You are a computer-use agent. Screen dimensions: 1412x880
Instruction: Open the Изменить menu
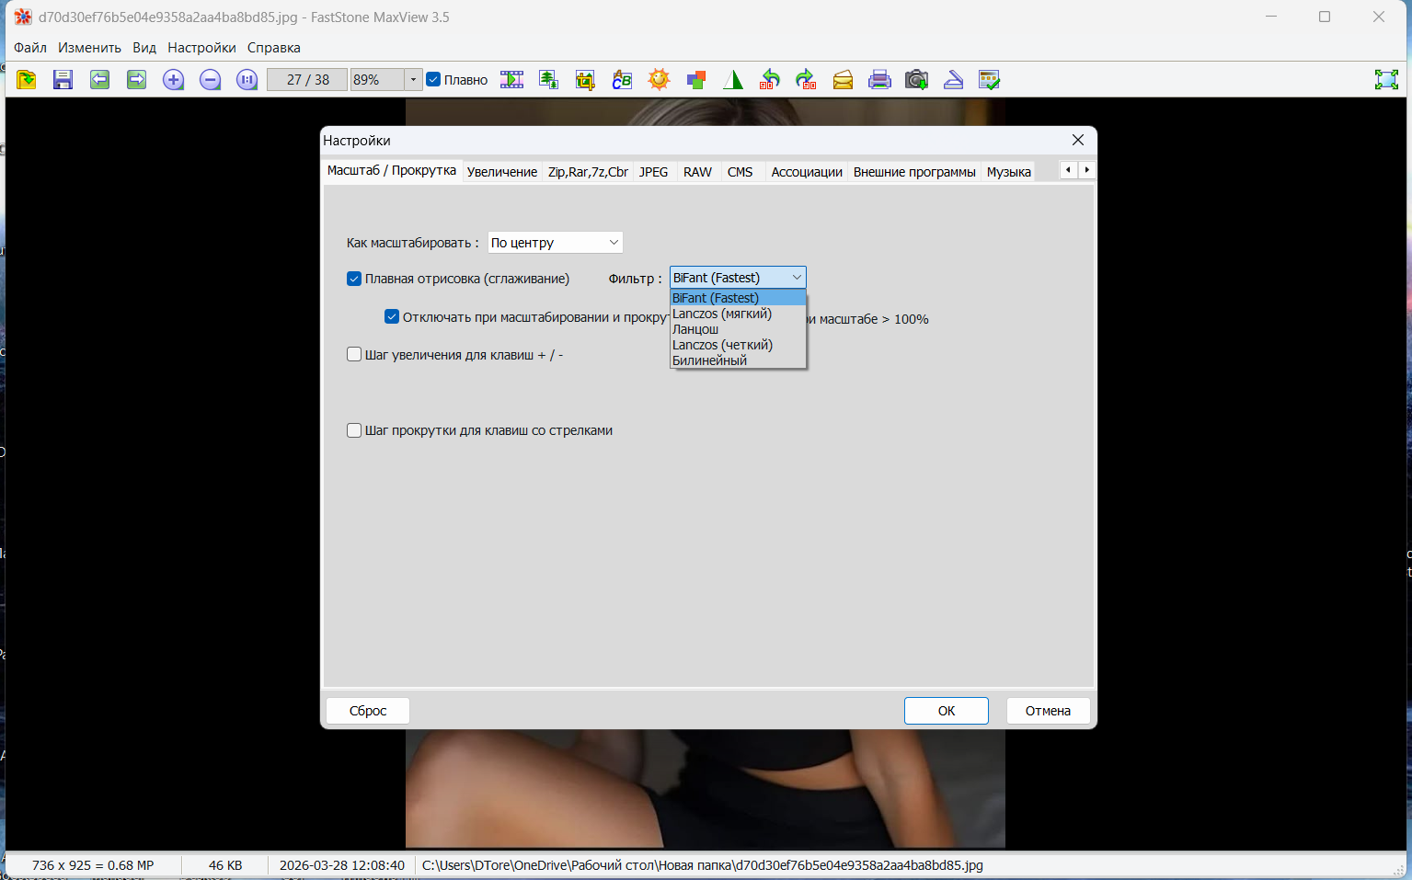[89, 48]
